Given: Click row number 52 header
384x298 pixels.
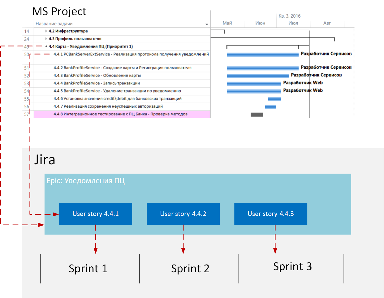Looking at the screenshot, I should [x=27, y=76].
